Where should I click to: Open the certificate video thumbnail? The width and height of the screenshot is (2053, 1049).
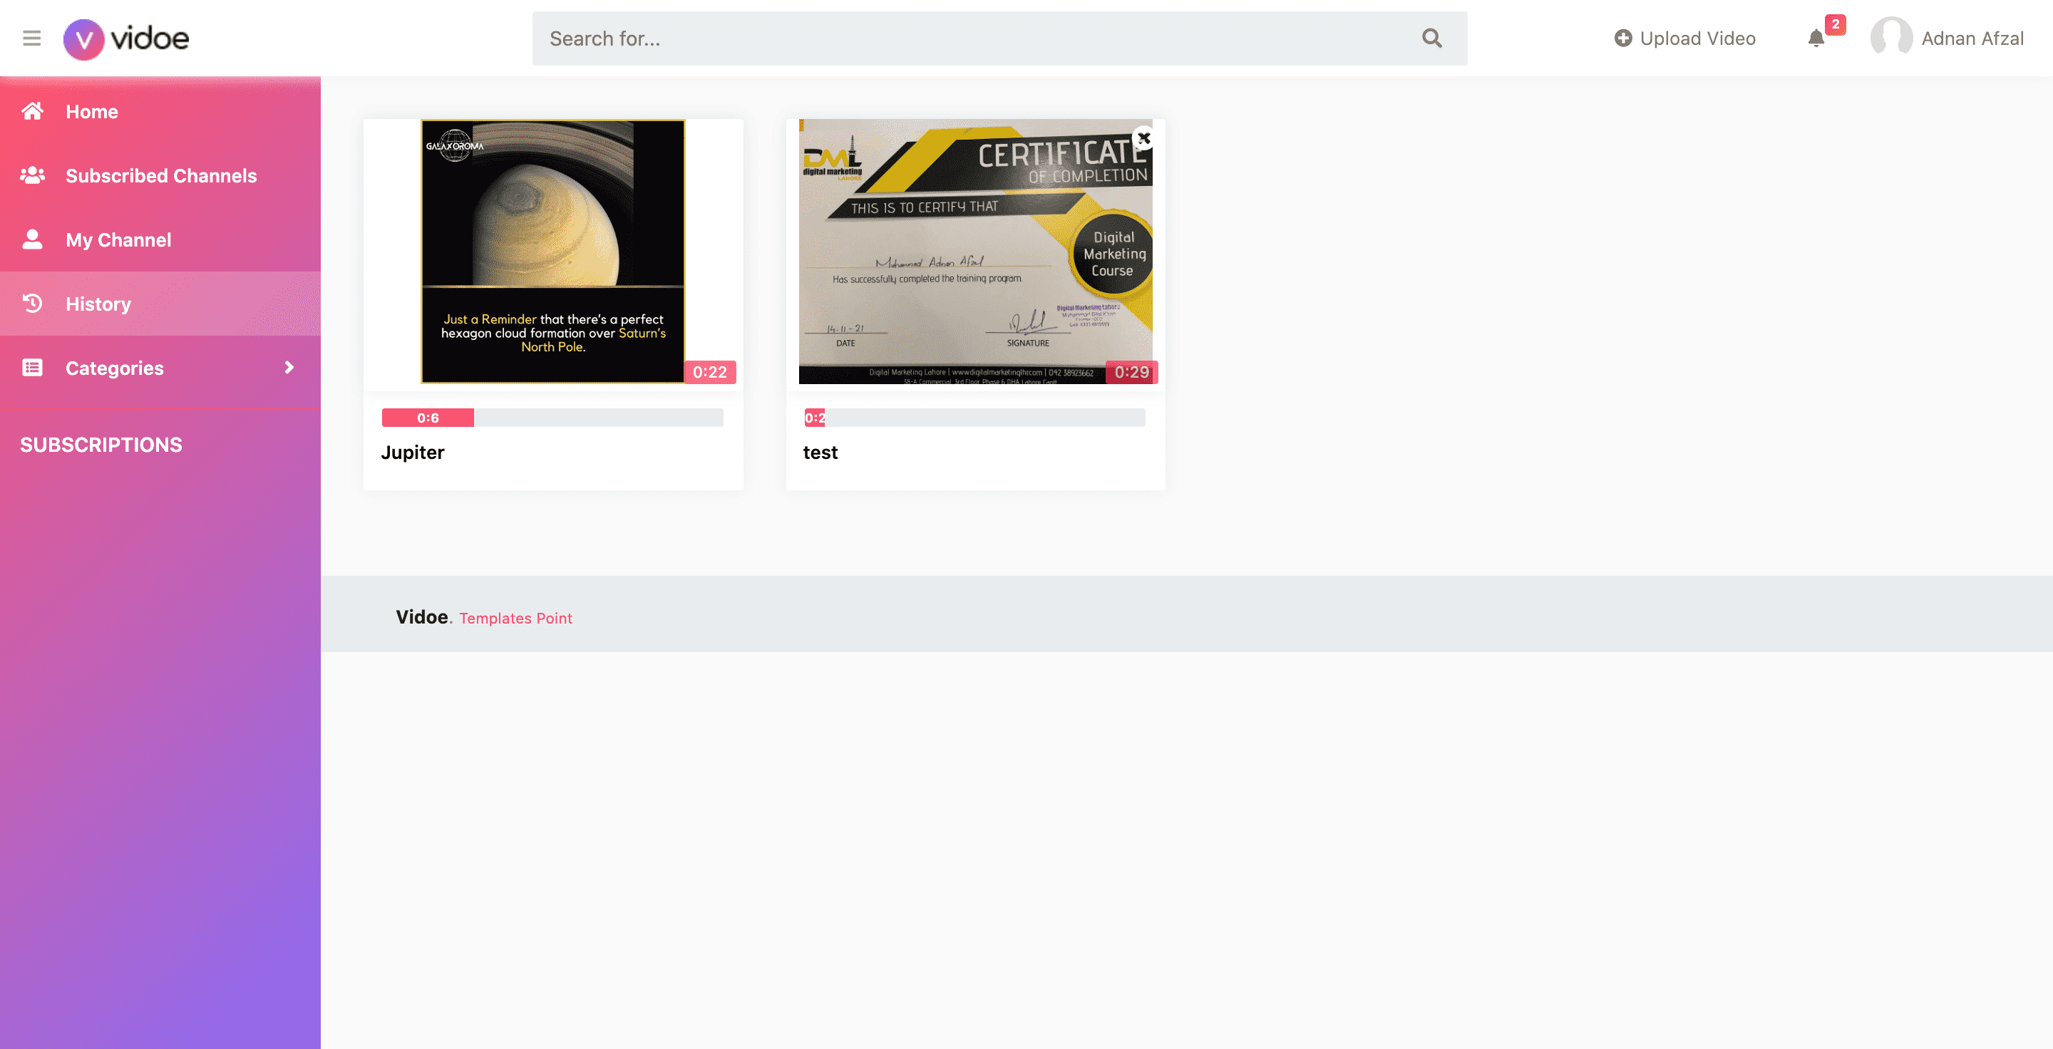click(x=975, y=252)
